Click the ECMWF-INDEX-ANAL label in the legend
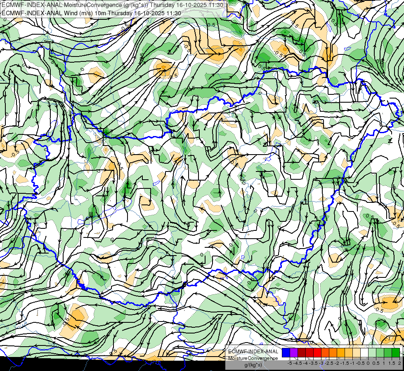The width and height of the screenshot is (404, 371). (x=253, y=352)
